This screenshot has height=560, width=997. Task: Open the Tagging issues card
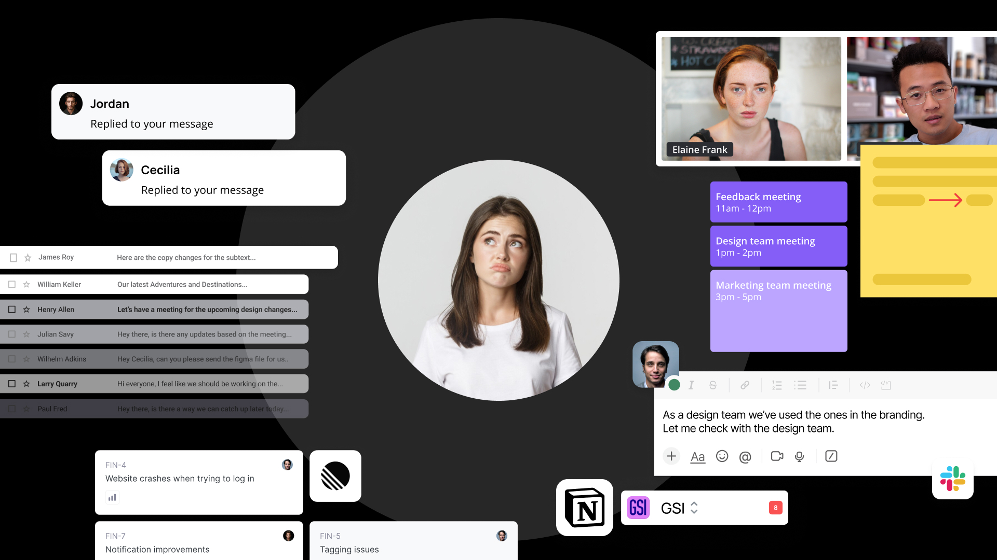[413, 541]
